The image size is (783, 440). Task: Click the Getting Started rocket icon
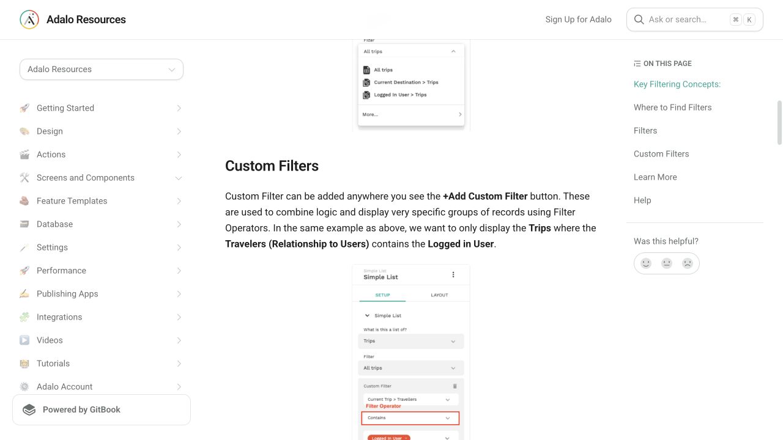[x=24, y=108]
